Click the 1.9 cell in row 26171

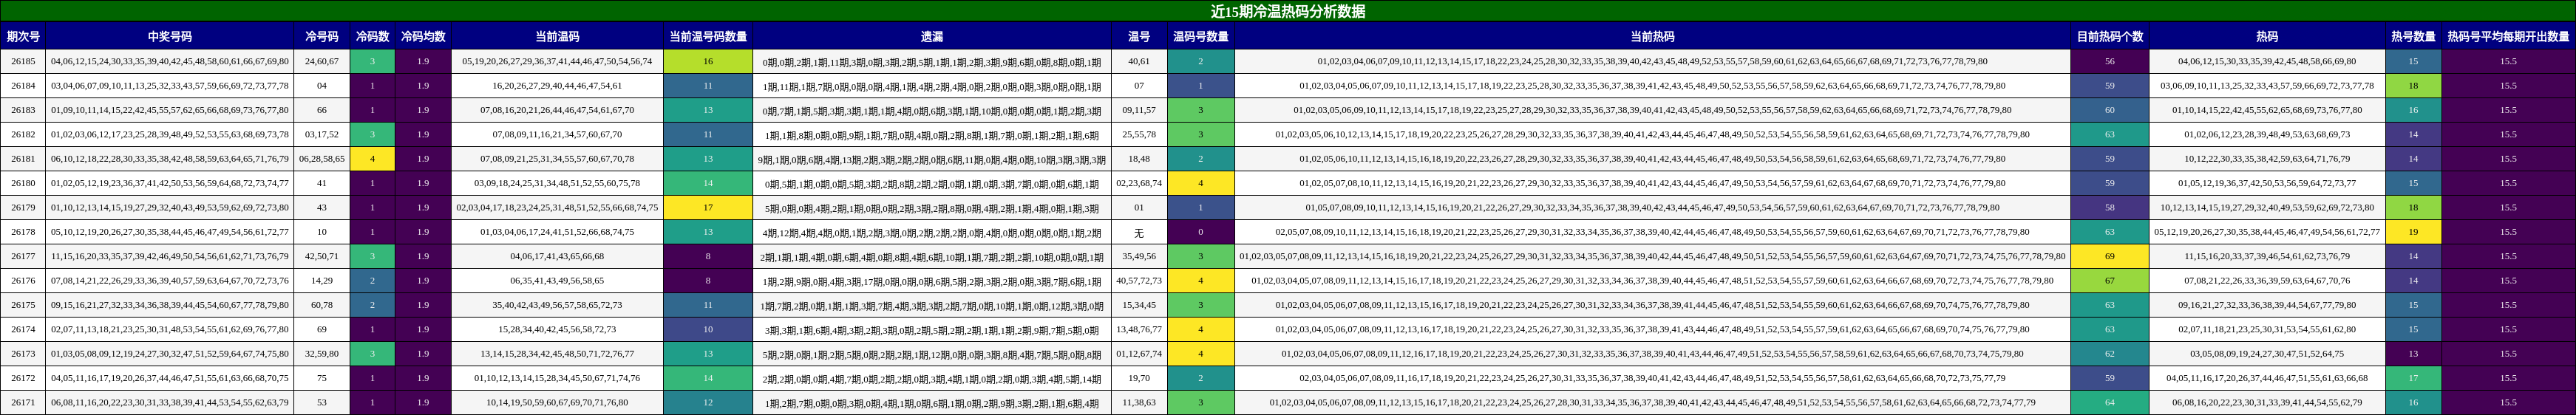click(423, 403)
